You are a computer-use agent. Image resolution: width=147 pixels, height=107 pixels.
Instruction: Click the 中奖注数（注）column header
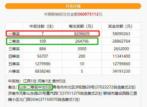pyautogui.click(x=42, y=26)
